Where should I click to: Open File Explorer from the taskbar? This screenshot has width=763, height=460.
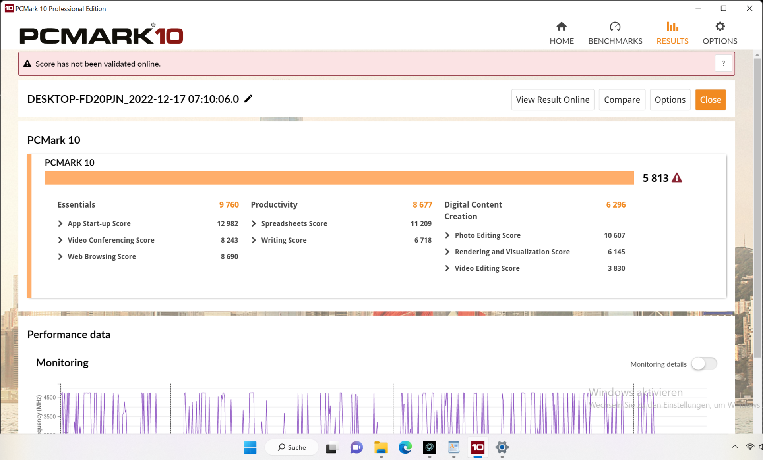click(x=381, y=447)
